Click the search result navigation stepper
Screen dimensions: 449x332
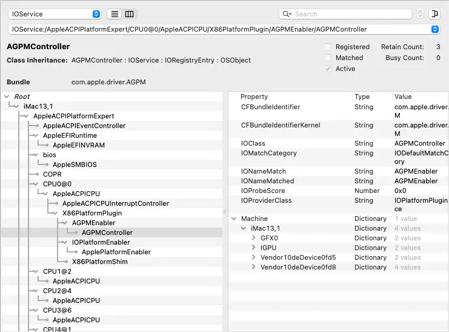point(420,14)
